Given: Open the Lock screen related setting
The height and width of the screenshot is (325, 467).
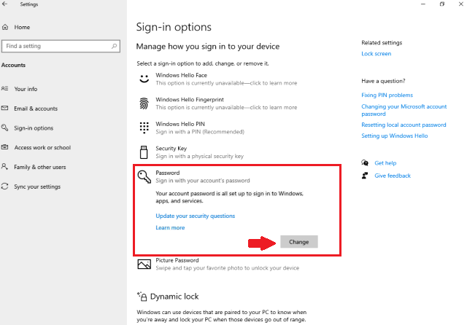Looking at the screenshot, I should coord(376,54).
